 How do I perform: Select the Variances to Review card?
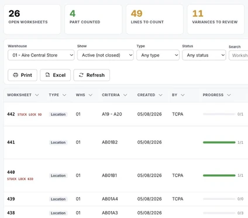(x=216, y=19)
